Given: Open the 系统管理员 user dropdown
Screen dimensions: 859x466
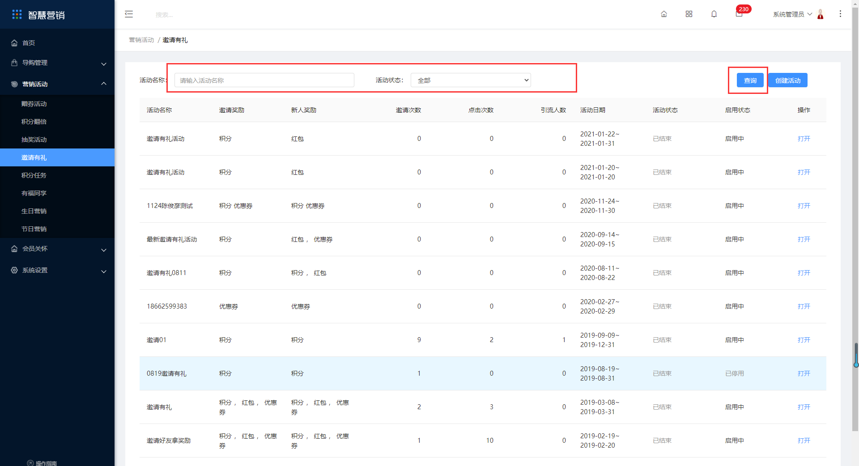Looking at the screenshot, I should coord(792,14).
